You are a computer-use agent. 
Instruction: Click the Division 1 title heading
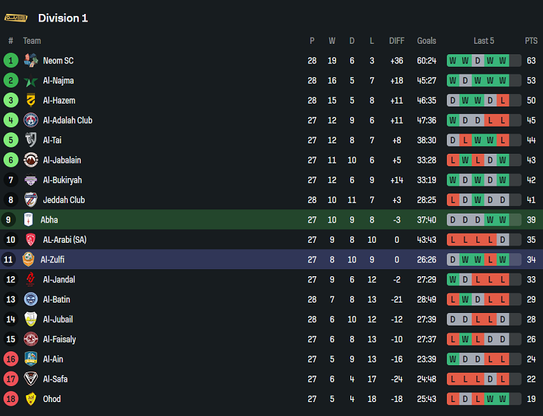point(63,18)
